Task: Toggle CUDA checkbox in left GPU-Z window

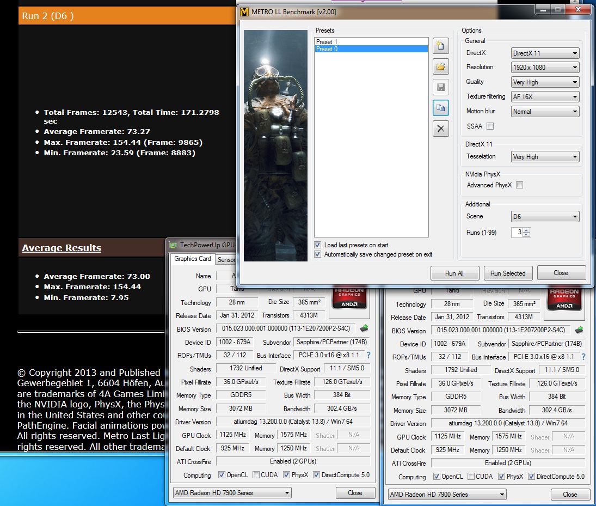Action: pyautogui.click(x=256, y=475)
